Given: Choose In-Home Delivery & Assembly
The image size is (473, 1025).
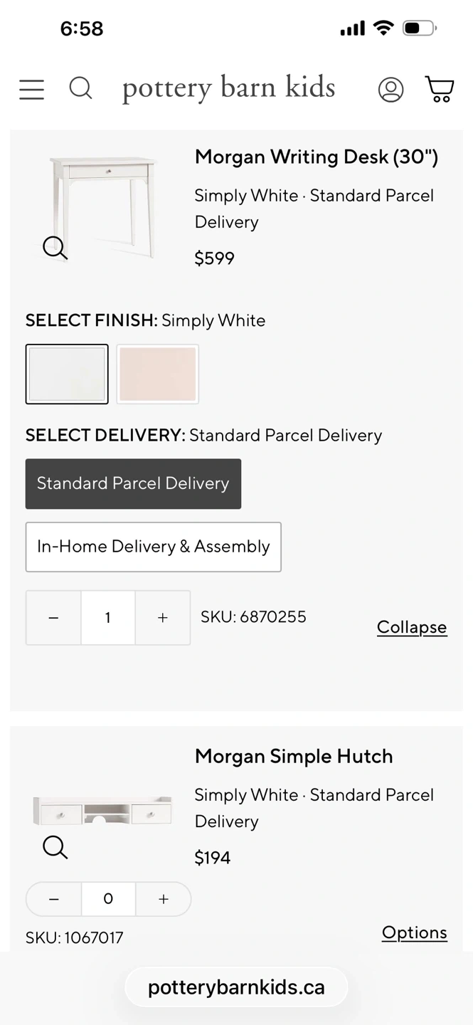Looking at the screenshot, I should coord(153,547).
